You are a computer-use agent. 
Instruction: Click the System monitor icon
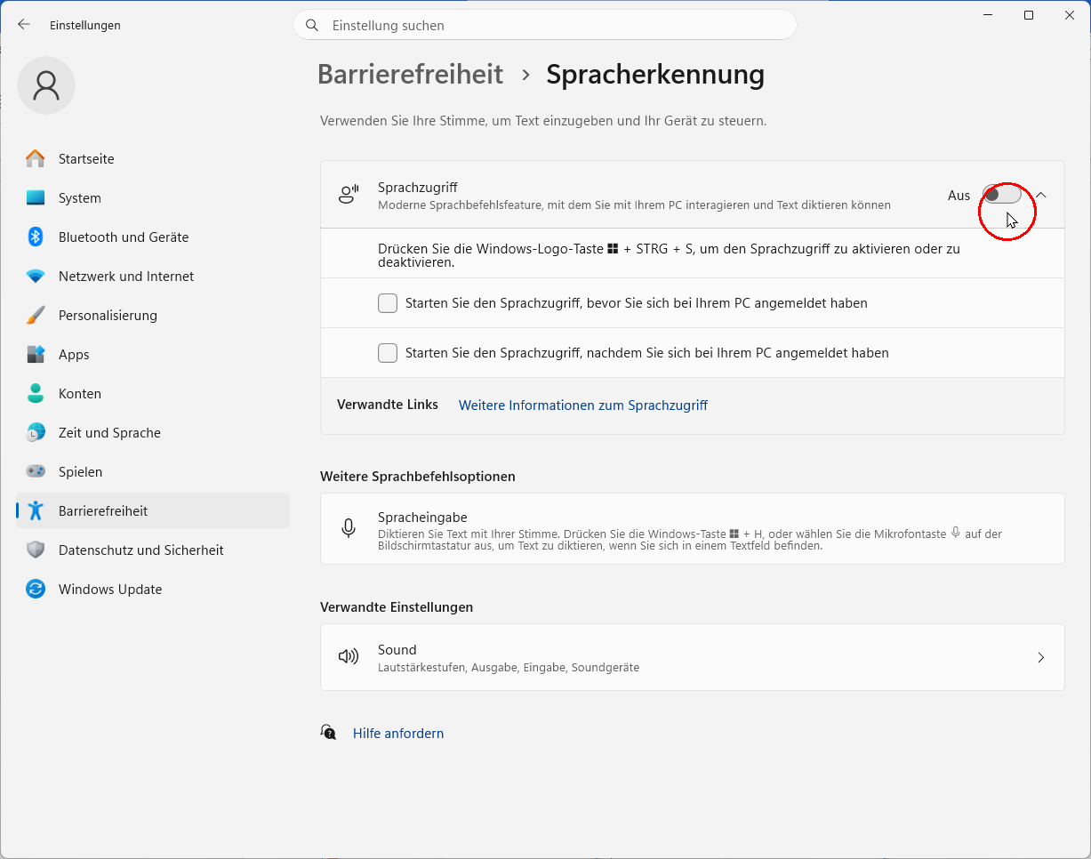pos(36,198)
